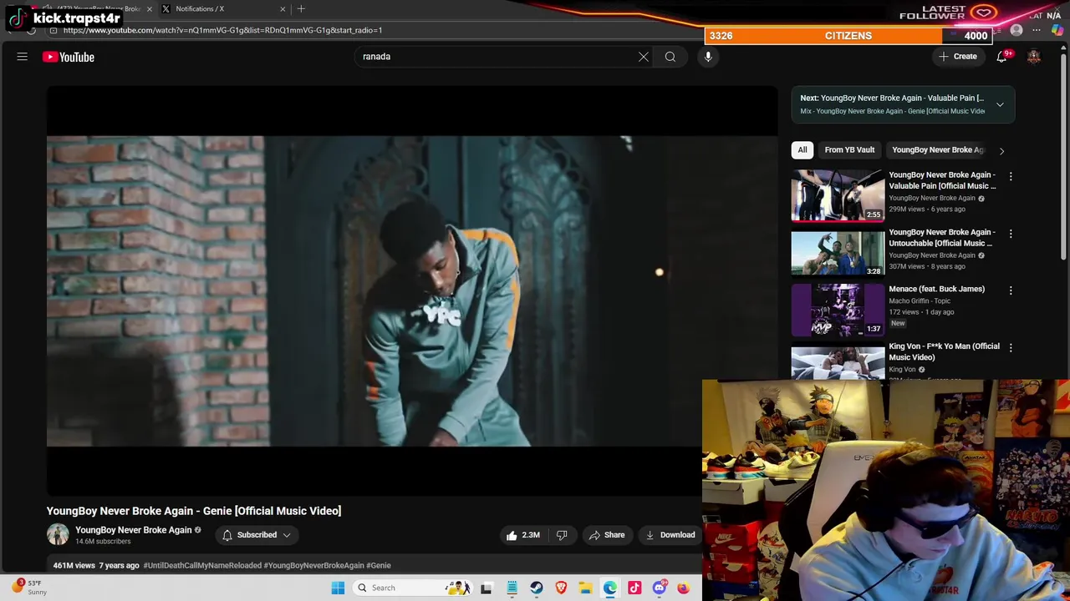Show more filter chips with the arrow
This screenshot has width=1070, height=601.
(1001, 150)
